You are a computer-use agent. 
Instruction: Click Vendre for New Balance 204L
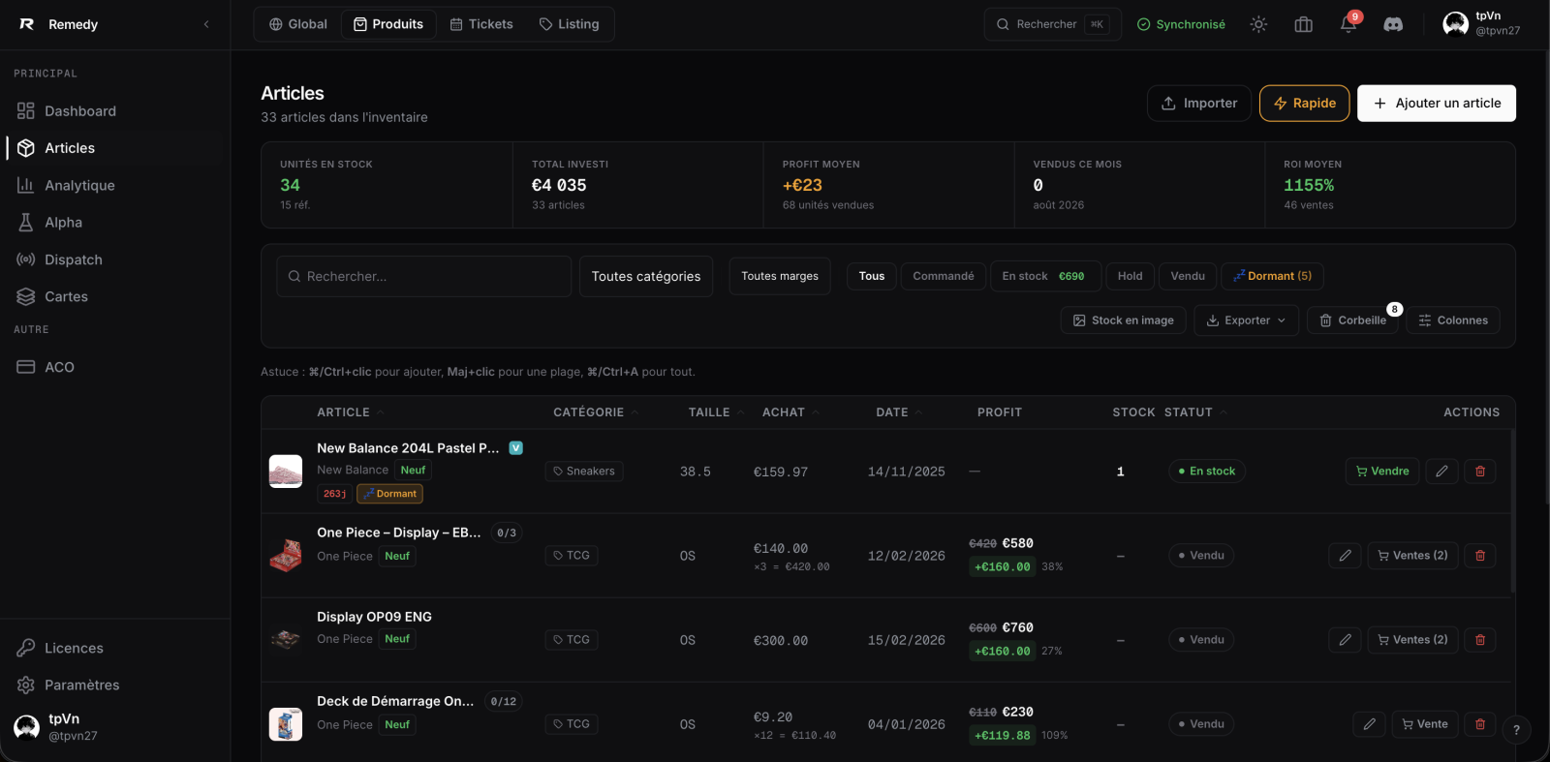pyautogui.click(x=1382, y=472)
